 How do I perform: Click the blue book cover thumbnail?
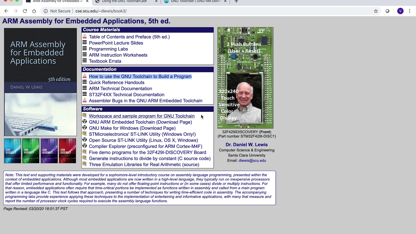(12, 151)
